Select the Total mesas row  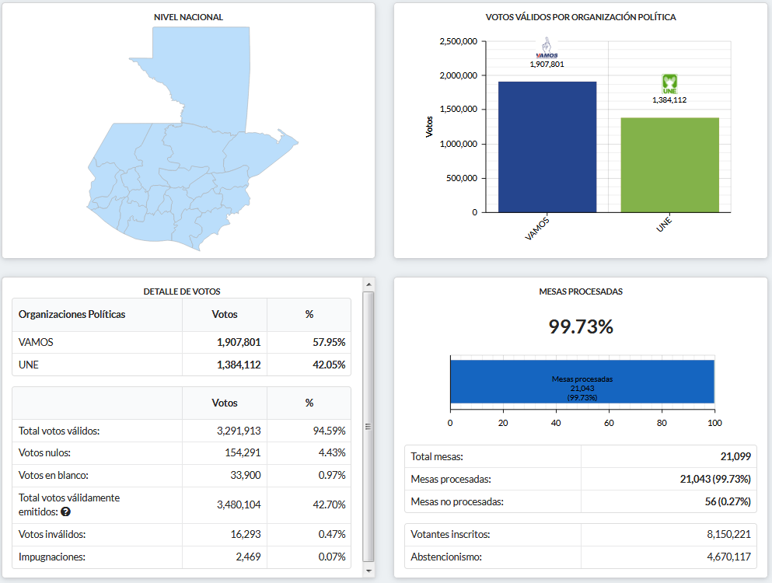(x=580, y=457)
